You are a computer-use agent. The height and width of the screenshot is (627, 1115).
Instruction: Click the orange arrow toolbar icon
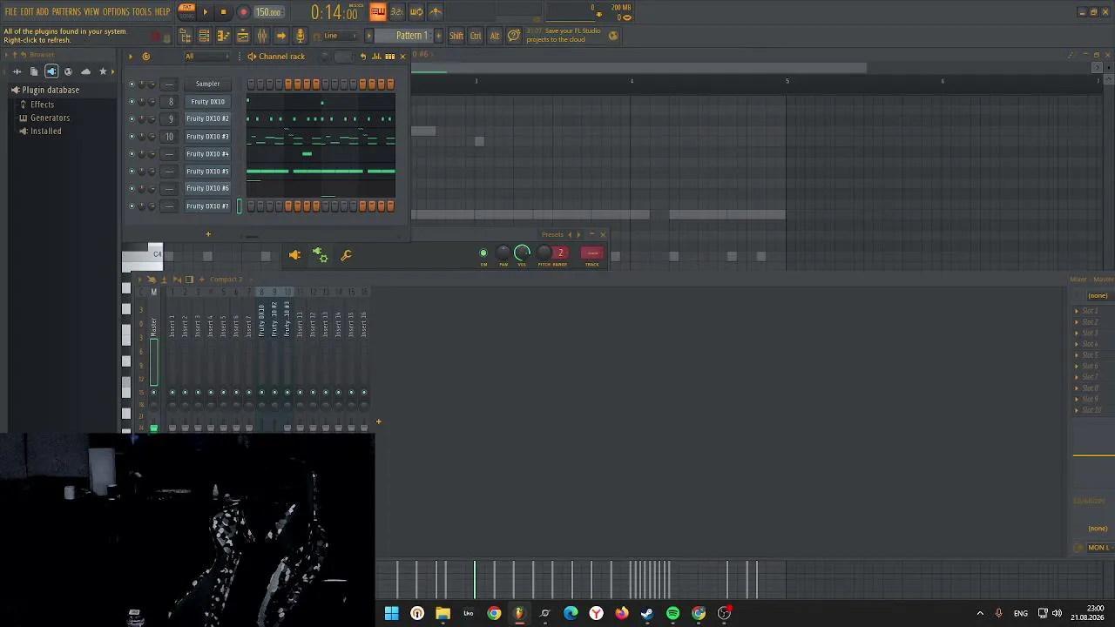pos(281,36)
